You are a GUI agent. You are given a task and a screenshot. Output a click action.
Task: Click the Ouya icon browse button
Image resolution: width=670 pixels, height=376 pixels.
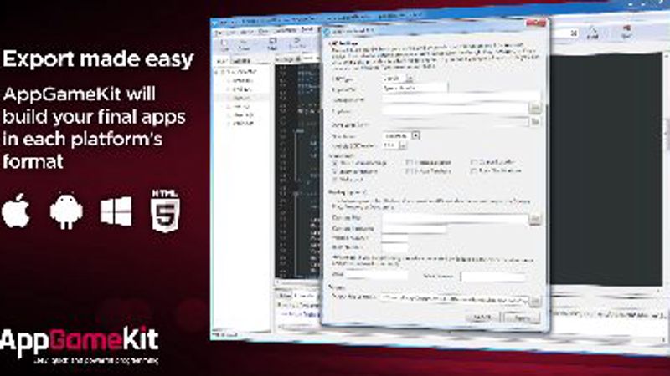[534, 122]
